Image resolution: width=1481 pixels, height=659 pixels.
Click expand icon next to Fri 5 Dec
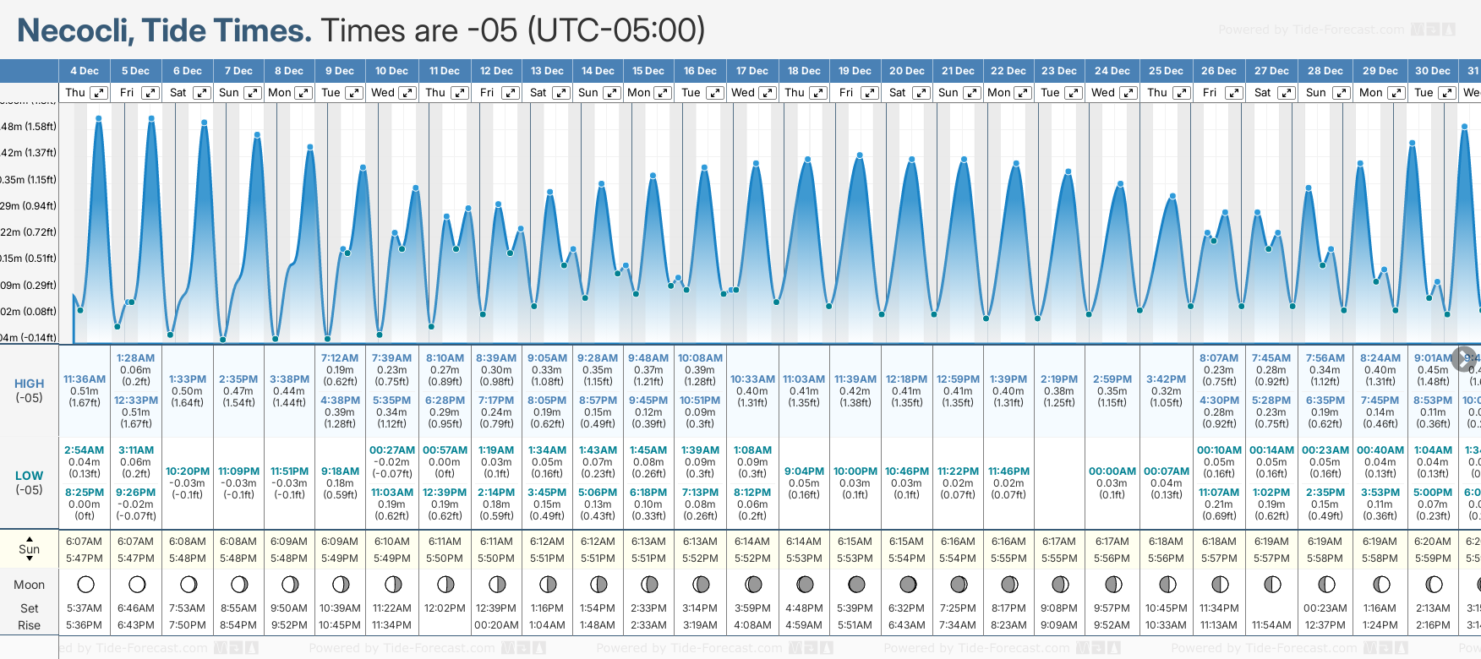[150, 93]
